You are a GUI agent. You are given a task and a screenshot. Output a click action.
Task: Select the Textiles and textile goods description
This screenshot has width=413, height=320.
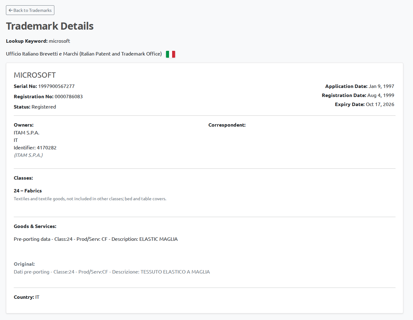tap(90, 199)
